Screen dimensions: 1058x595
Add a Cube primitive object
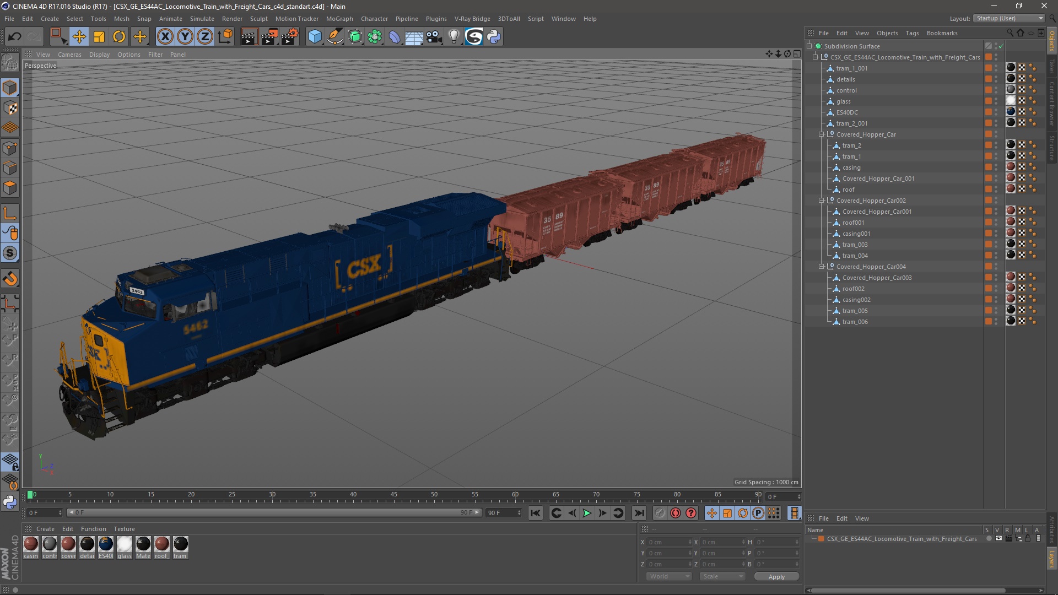pos(315,37)
